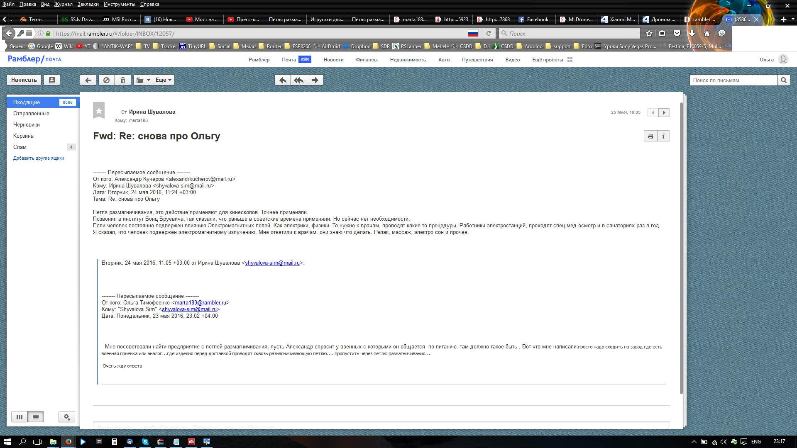Open move-to-folder dropdown

[x=143, y=80]
